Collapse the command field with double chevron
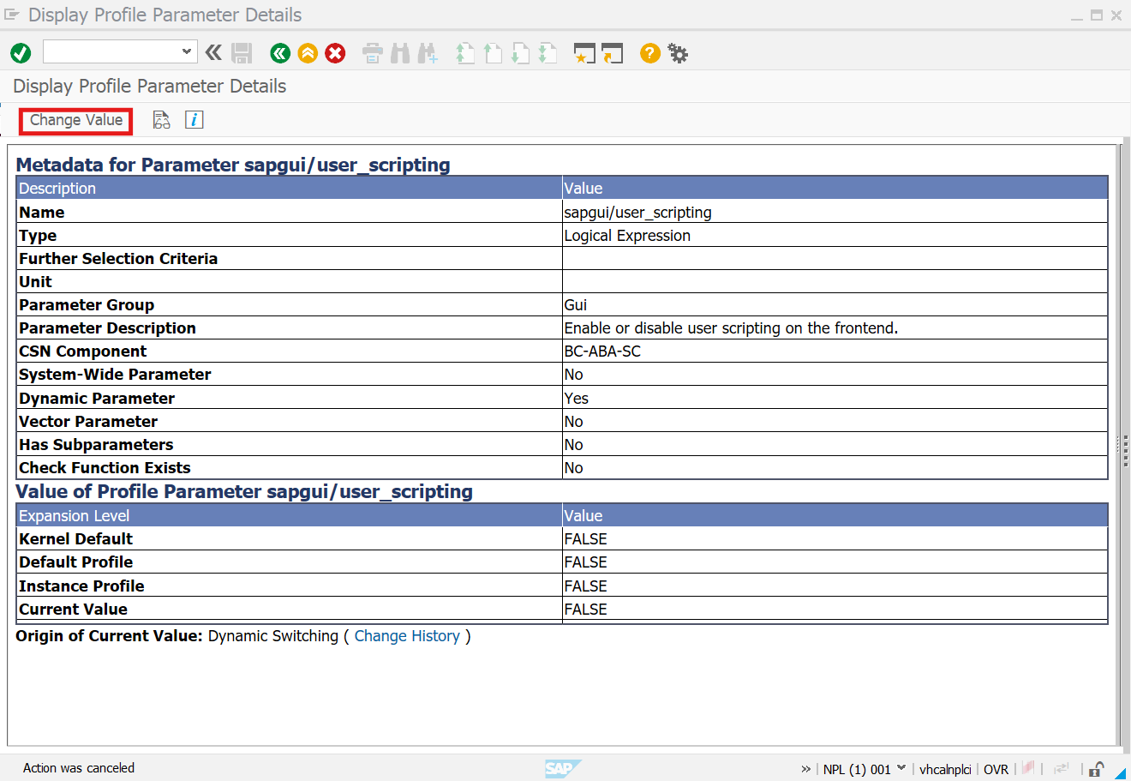1131x781 pixels. tap(213, 52)
